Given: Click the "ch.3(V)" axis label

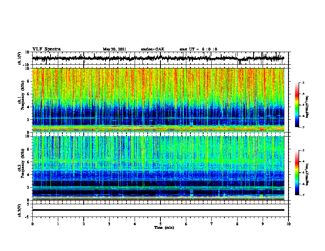Looking at the screenshot, I should point(20,210).
